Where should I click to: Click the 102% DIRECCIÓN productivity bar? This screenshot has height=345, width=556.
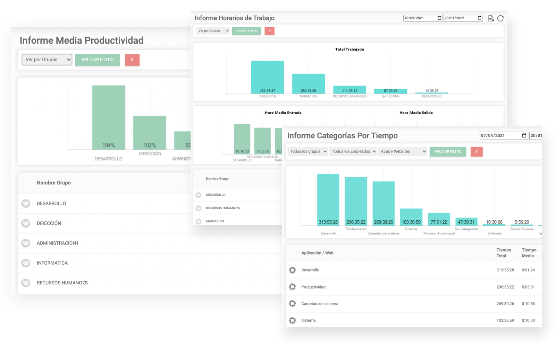150,133
